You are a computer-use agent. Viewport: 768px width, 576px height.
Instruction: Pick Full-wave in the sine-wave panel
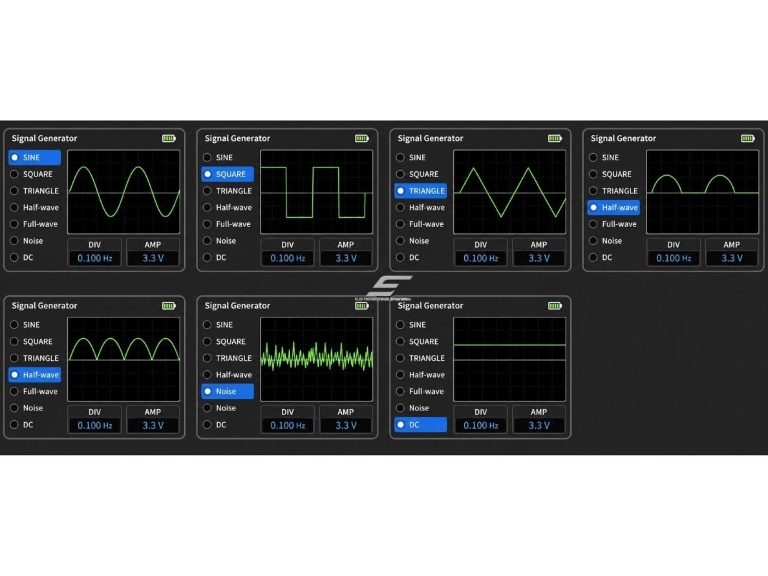[35, 224]
